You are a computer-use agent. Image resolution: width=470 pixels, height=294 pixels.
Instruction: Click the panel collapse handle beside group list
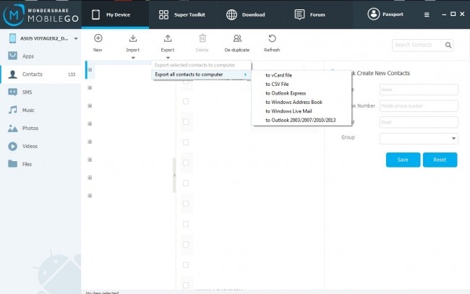(x=174, y=175)
